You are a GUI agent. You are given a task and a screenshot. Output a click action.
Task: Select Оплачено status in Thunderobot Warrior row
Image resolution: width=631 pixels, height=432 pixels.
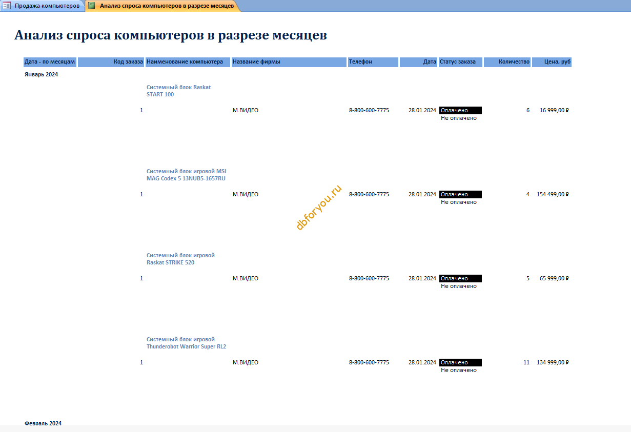point(460,362)
